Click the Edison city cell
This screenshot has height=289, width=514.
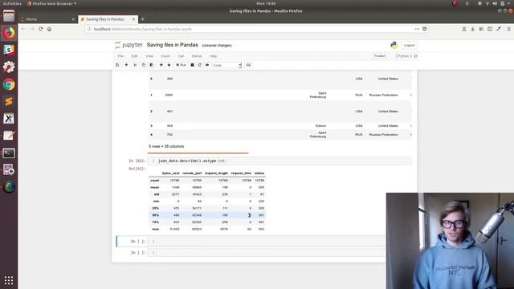(320, 126)
